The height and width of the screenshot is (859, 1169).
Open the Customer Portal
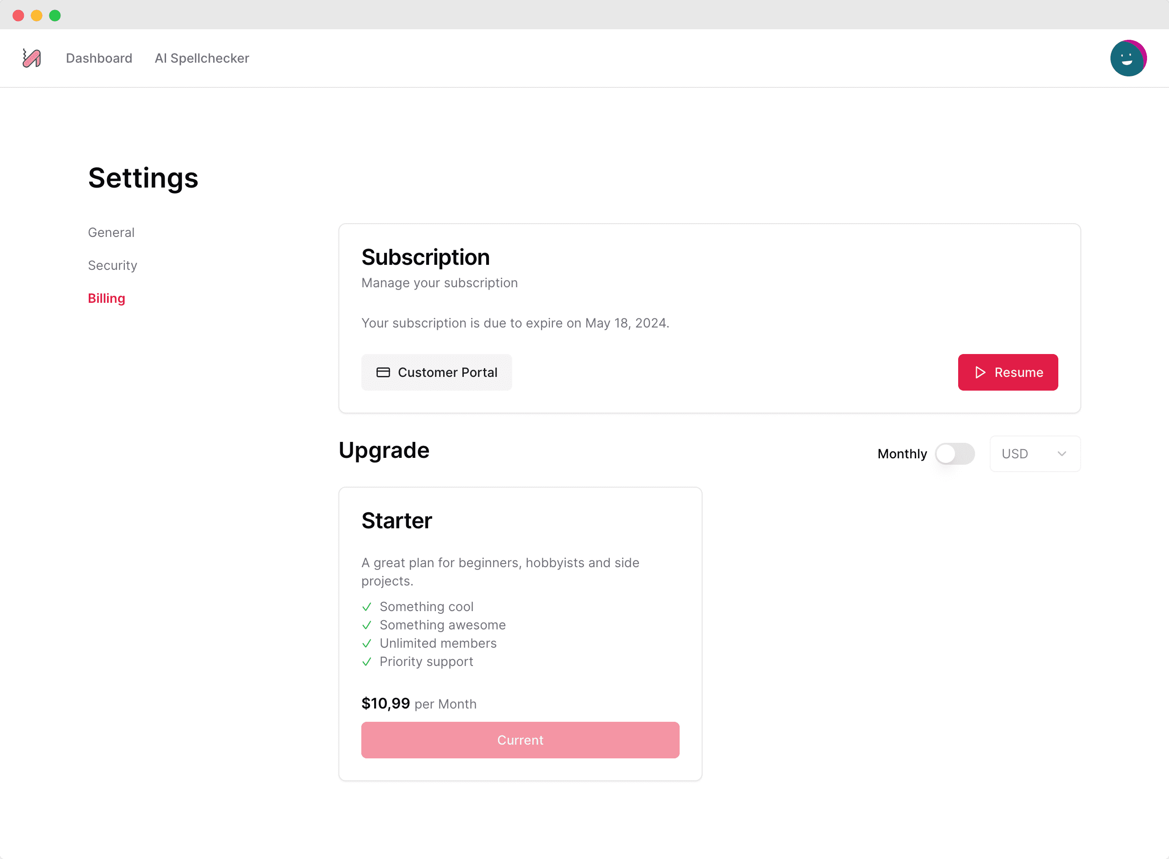pos(437,372)
